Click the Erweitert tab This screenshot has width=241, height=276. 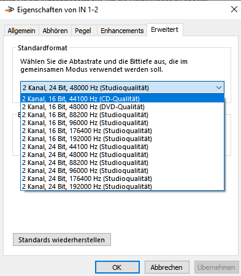click(x=164, y=29)
